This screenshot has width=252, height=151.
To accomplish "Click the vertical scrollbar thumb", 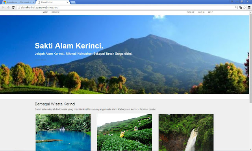I will 250,58.
